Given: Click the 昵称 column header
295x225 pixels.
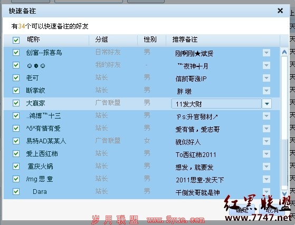Looking at the screenshot, I should pyautogui.click(x=33, y=39).
